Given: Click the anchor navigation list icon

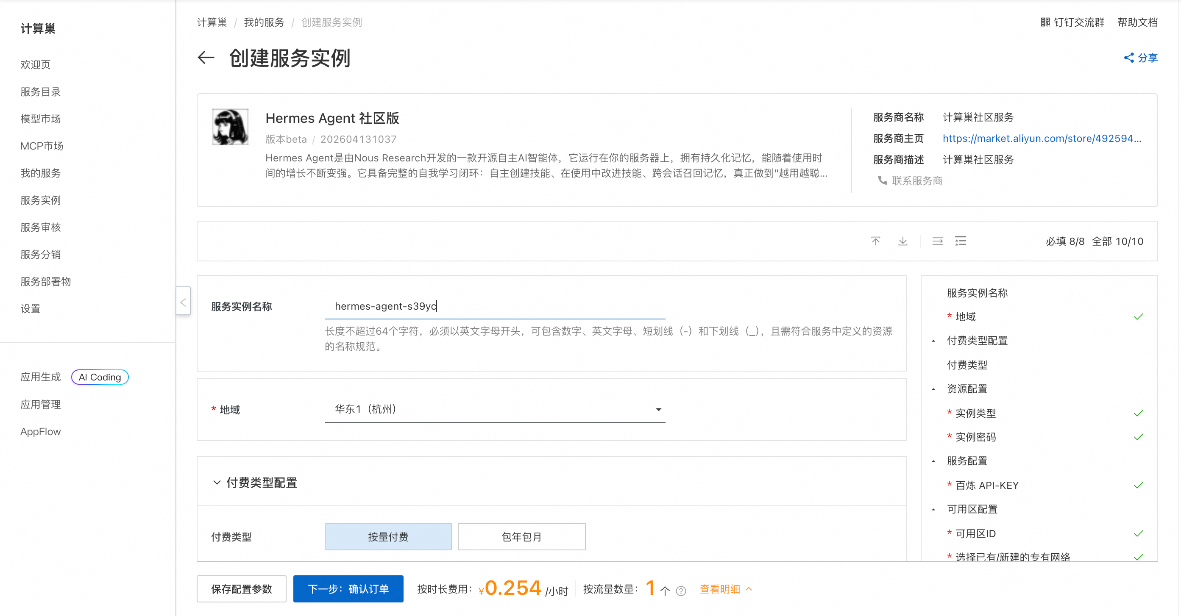Looking at the screenshot, I should pos(961,241).
